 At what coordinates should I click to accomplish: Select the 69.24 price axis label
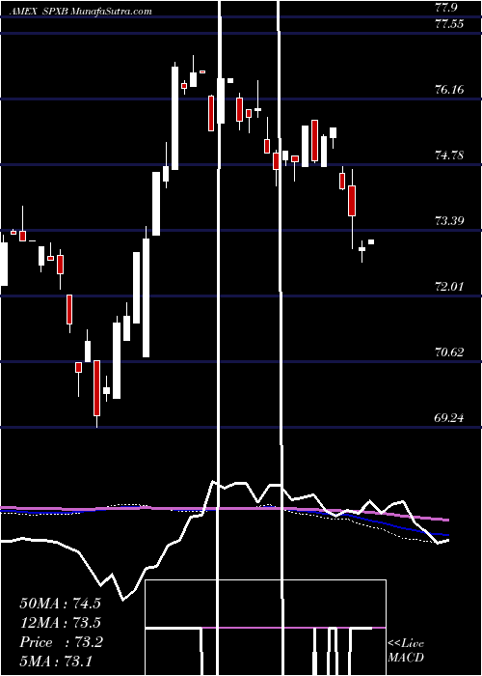449,418
